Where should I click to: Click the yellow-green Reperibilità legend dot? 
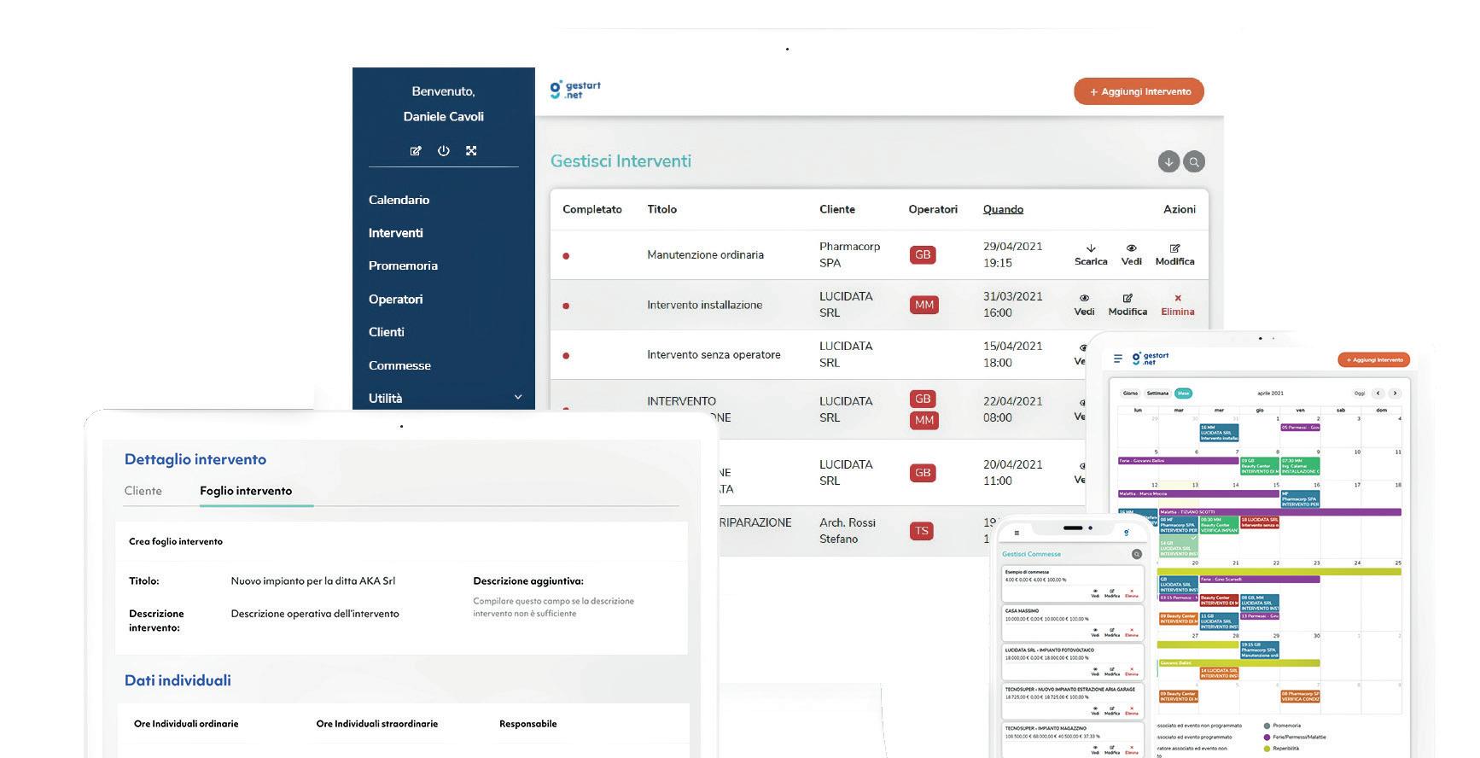click(1266, 749)
